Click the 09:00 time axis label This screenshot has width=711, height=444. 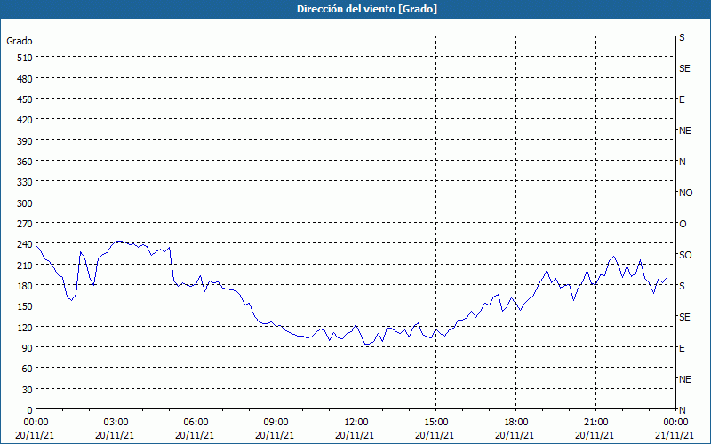tap(276, 423)
